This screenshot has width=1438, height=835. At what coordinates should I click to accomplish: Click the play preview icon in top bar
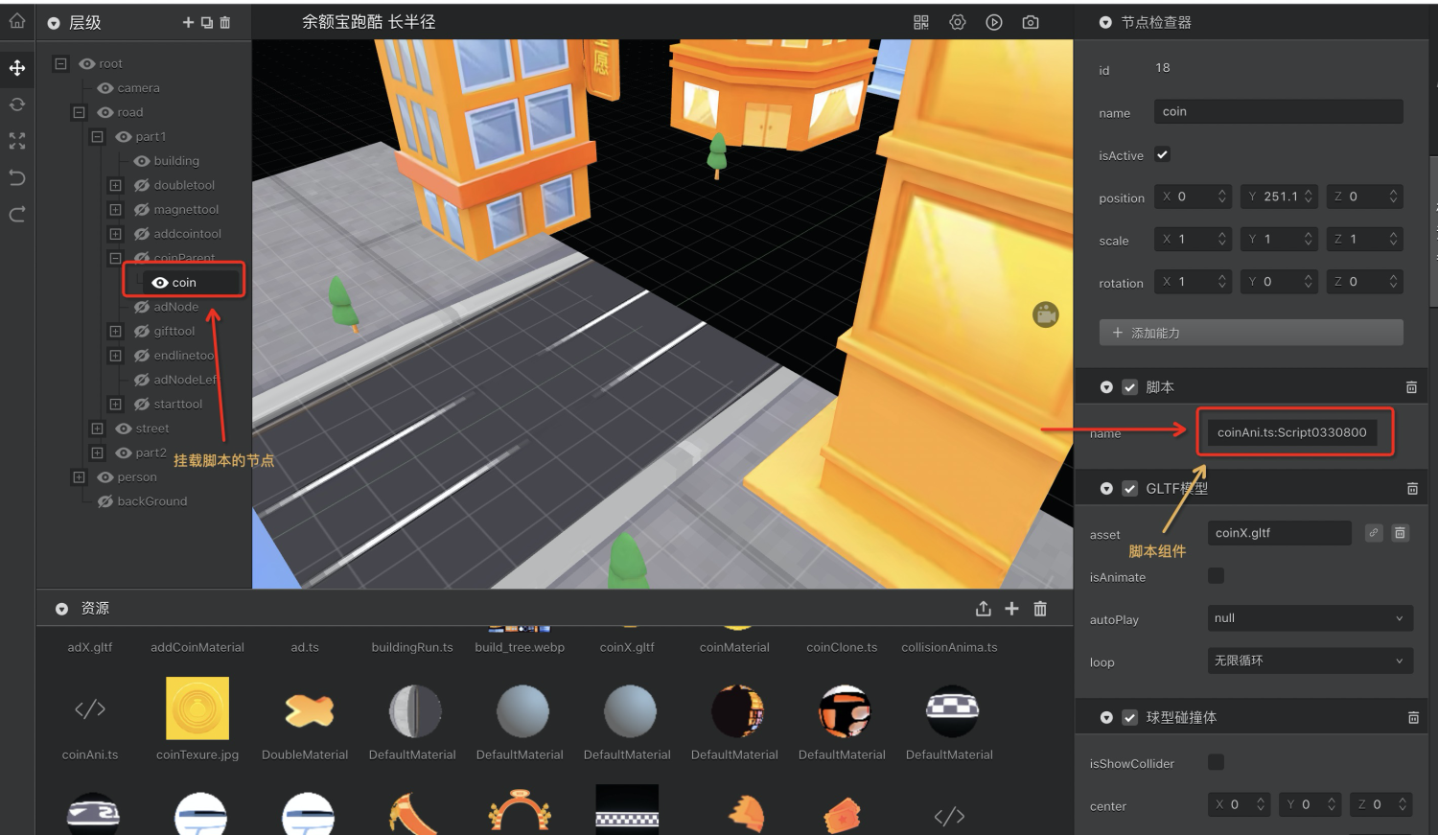coord(994,22)
